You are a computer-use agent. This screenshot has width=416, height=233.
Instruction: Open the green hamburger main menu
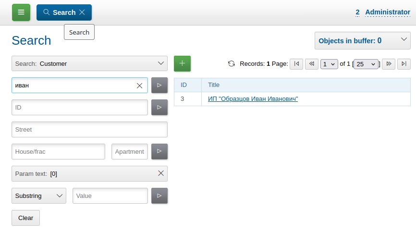pyautogui.click(x=21, y=12)
